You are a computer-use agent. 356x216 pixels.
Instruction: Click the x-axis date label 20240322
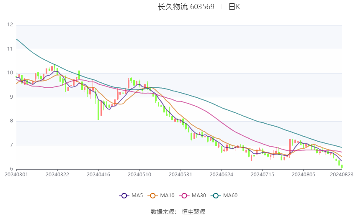(x=57, y=175)
